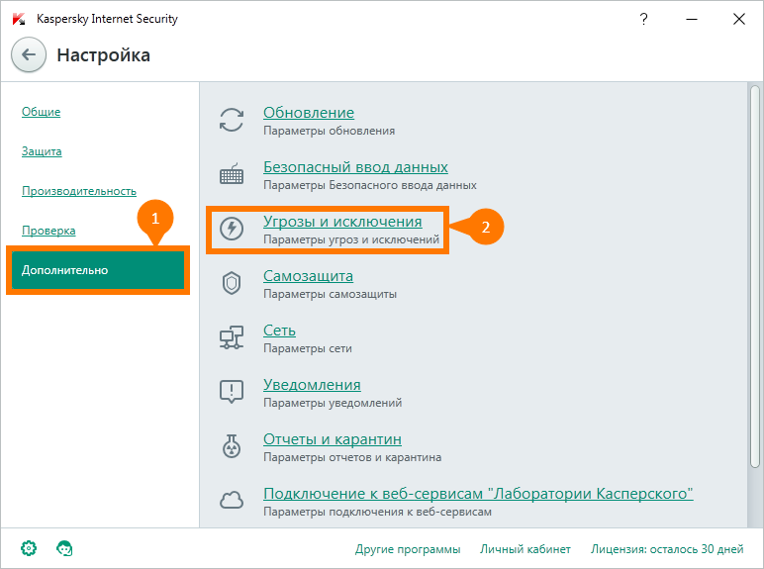Click Лицензия: осталось 30 дней link
Image resolution: width=764 pixels, height=569 pixels.
point(667,549)
